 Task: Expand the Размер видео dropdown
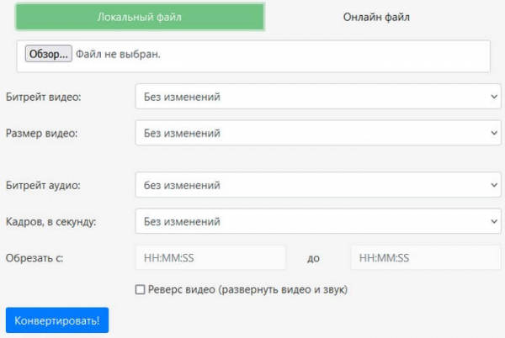tap(318, 133)
